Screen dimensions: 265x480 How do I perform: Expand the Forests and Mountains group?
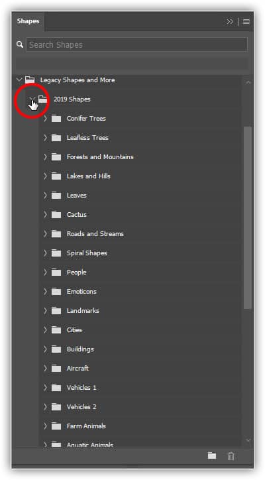[x=45, y=157]
